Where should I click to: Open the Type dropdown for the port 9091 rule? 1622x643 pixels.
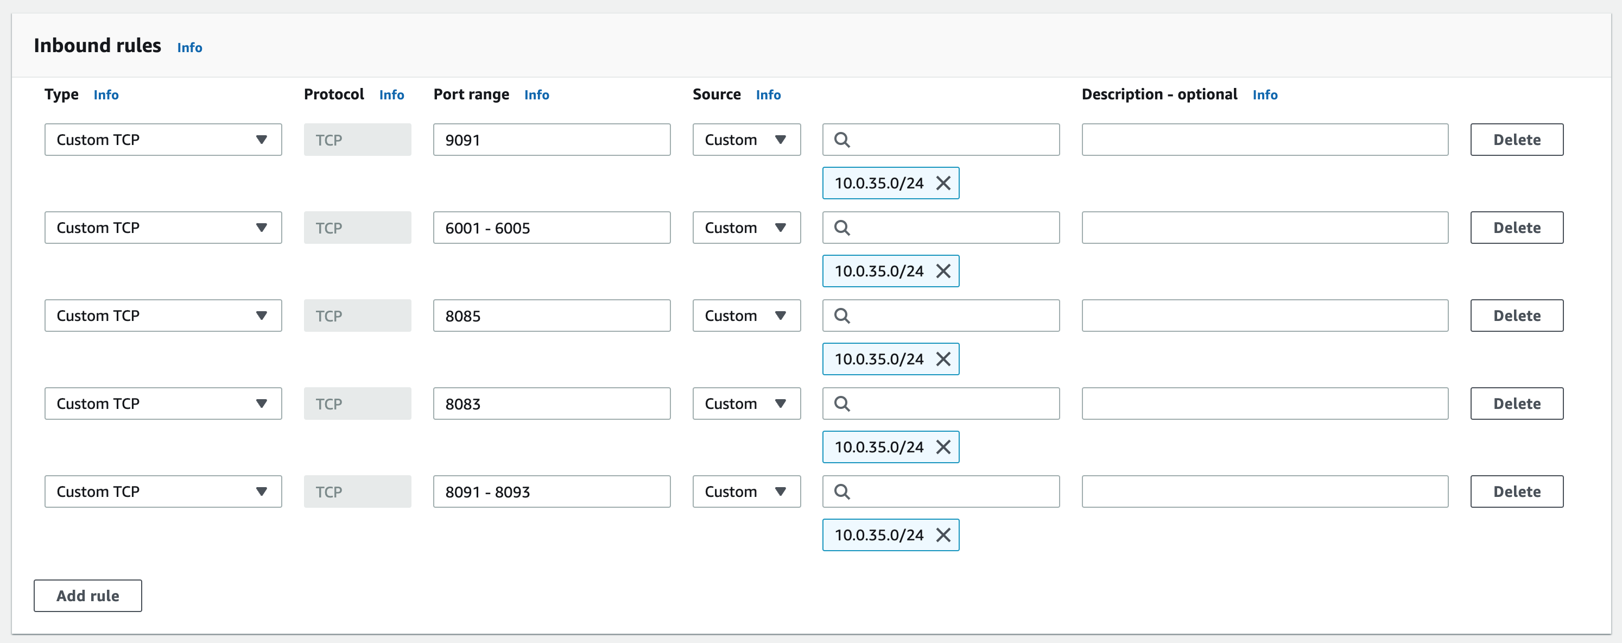162,140
